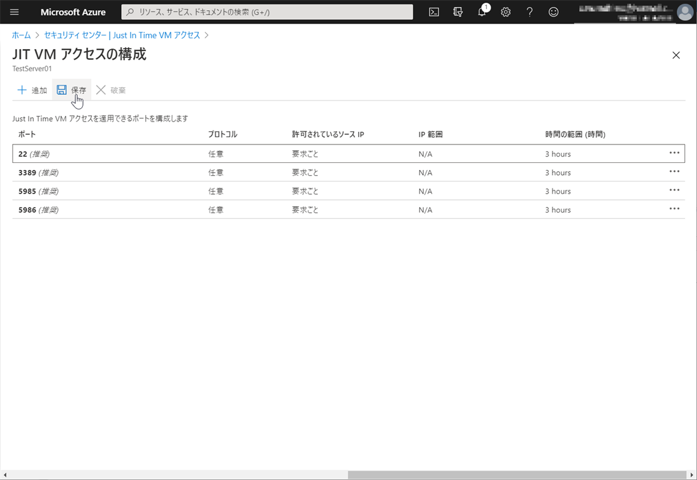Screen dimensions: 697x480
Task: Click N/A in the port 5985 row
Action: click(x=426, y=192)
